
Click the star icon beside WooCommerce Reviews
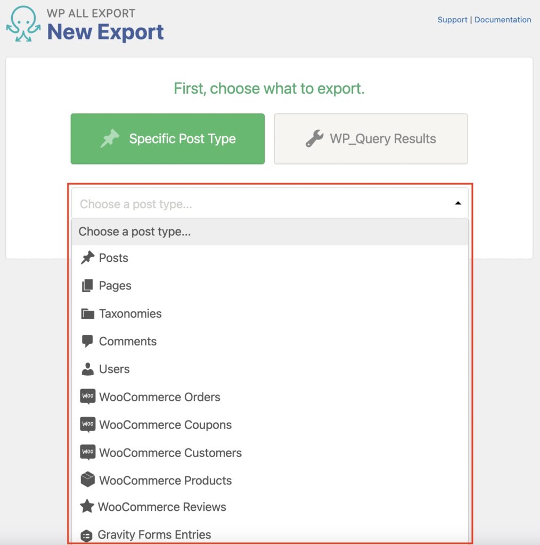coord(88,507)
